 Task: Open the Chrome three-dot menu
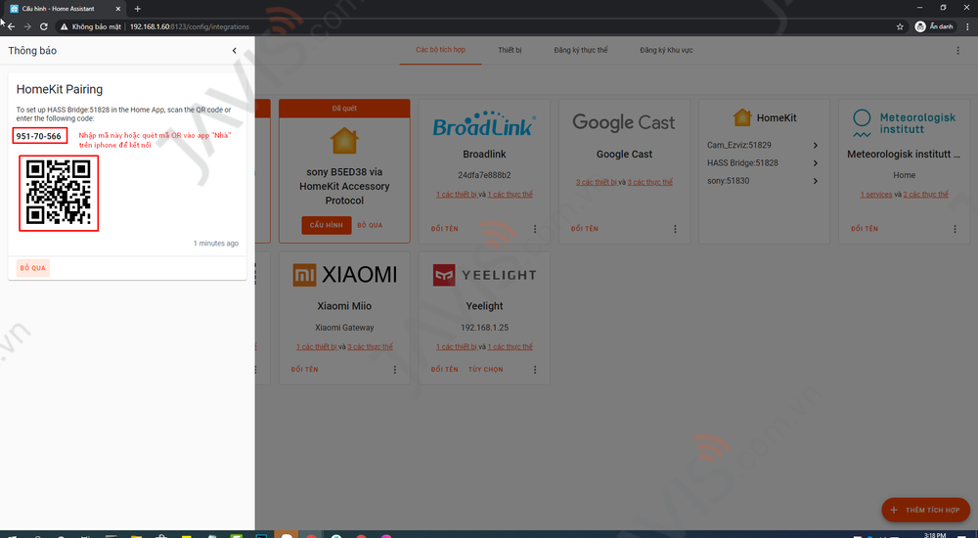[967, 26]
